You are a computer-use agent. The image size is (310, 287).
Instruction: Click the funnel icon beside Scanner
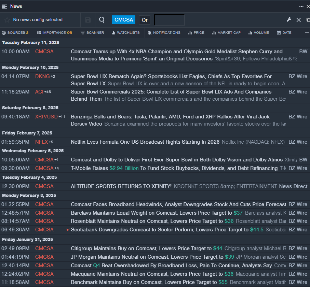click(x=83, y=33)
